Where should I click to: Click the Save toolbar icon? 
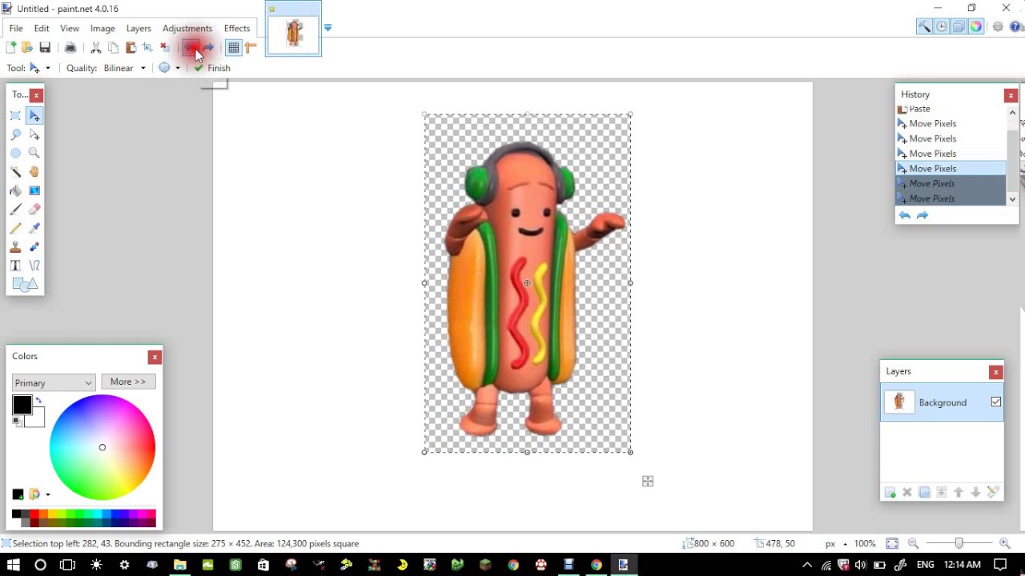tap(45, 48)
